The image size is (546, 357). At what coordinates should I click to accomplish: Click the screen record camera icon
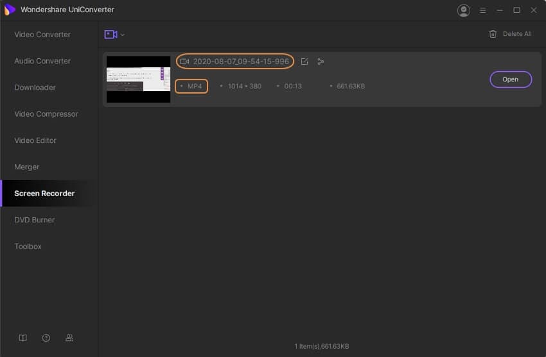[x=110, y=35]
